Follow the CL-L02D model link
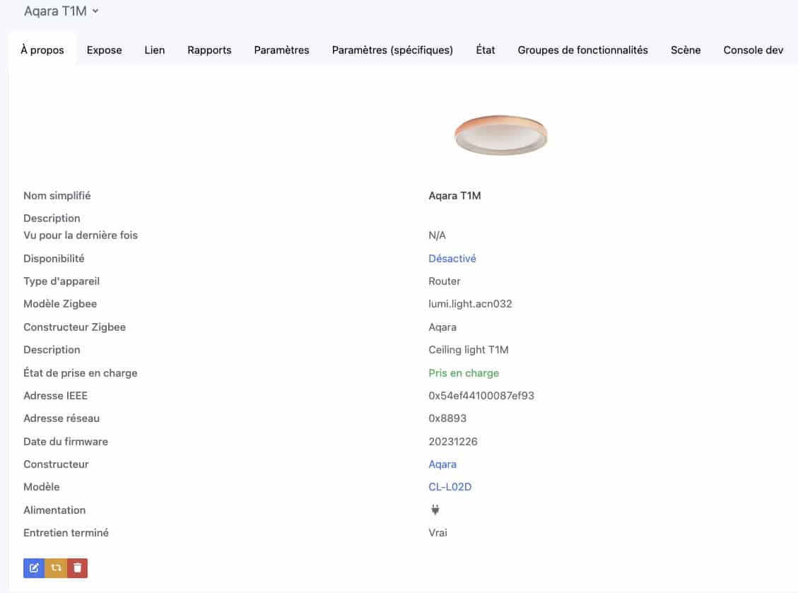The width and height of the screenshot is (798, 593). pos(450,486)
